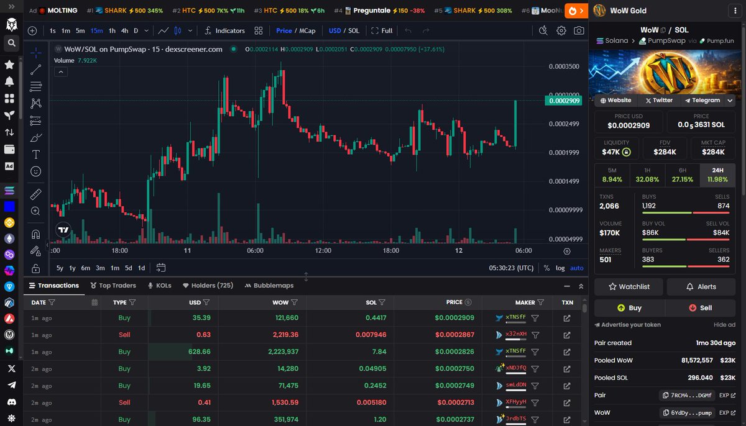Image resolution: width=746 pixels, height=426 pixels.
Task: Filter by maker xTNSfF in first row
Action: (x=535, y=318)
